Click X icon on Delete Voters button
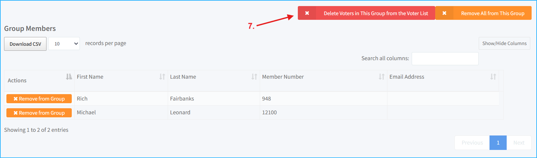 pyautogui.click(x=307, y=13)
